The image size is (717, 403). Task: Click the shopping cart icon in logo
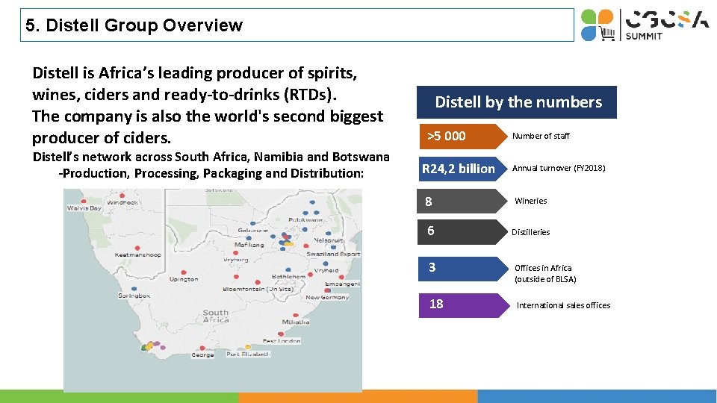pyautogui.click(x=607, y=34)
